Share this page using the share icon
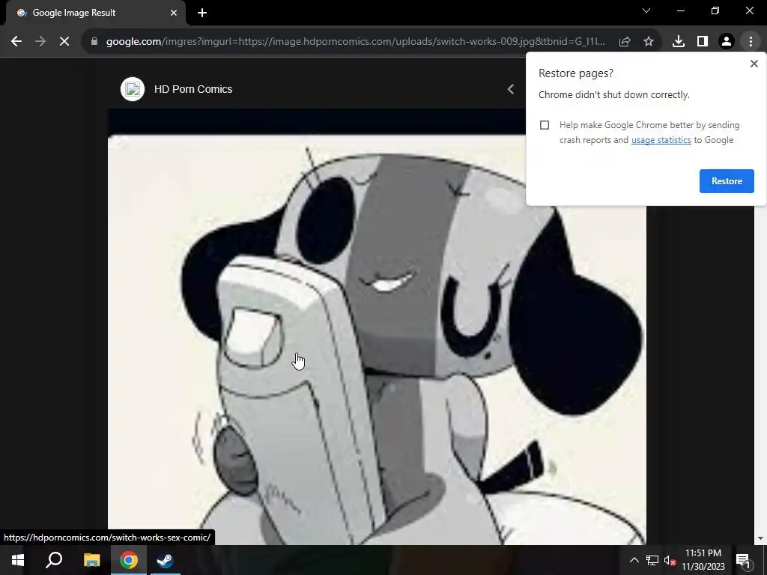 pos(625,42)
